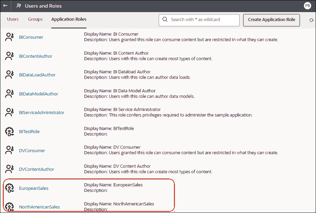Open the BIServiceAdministrator role link

pos(41,112)
